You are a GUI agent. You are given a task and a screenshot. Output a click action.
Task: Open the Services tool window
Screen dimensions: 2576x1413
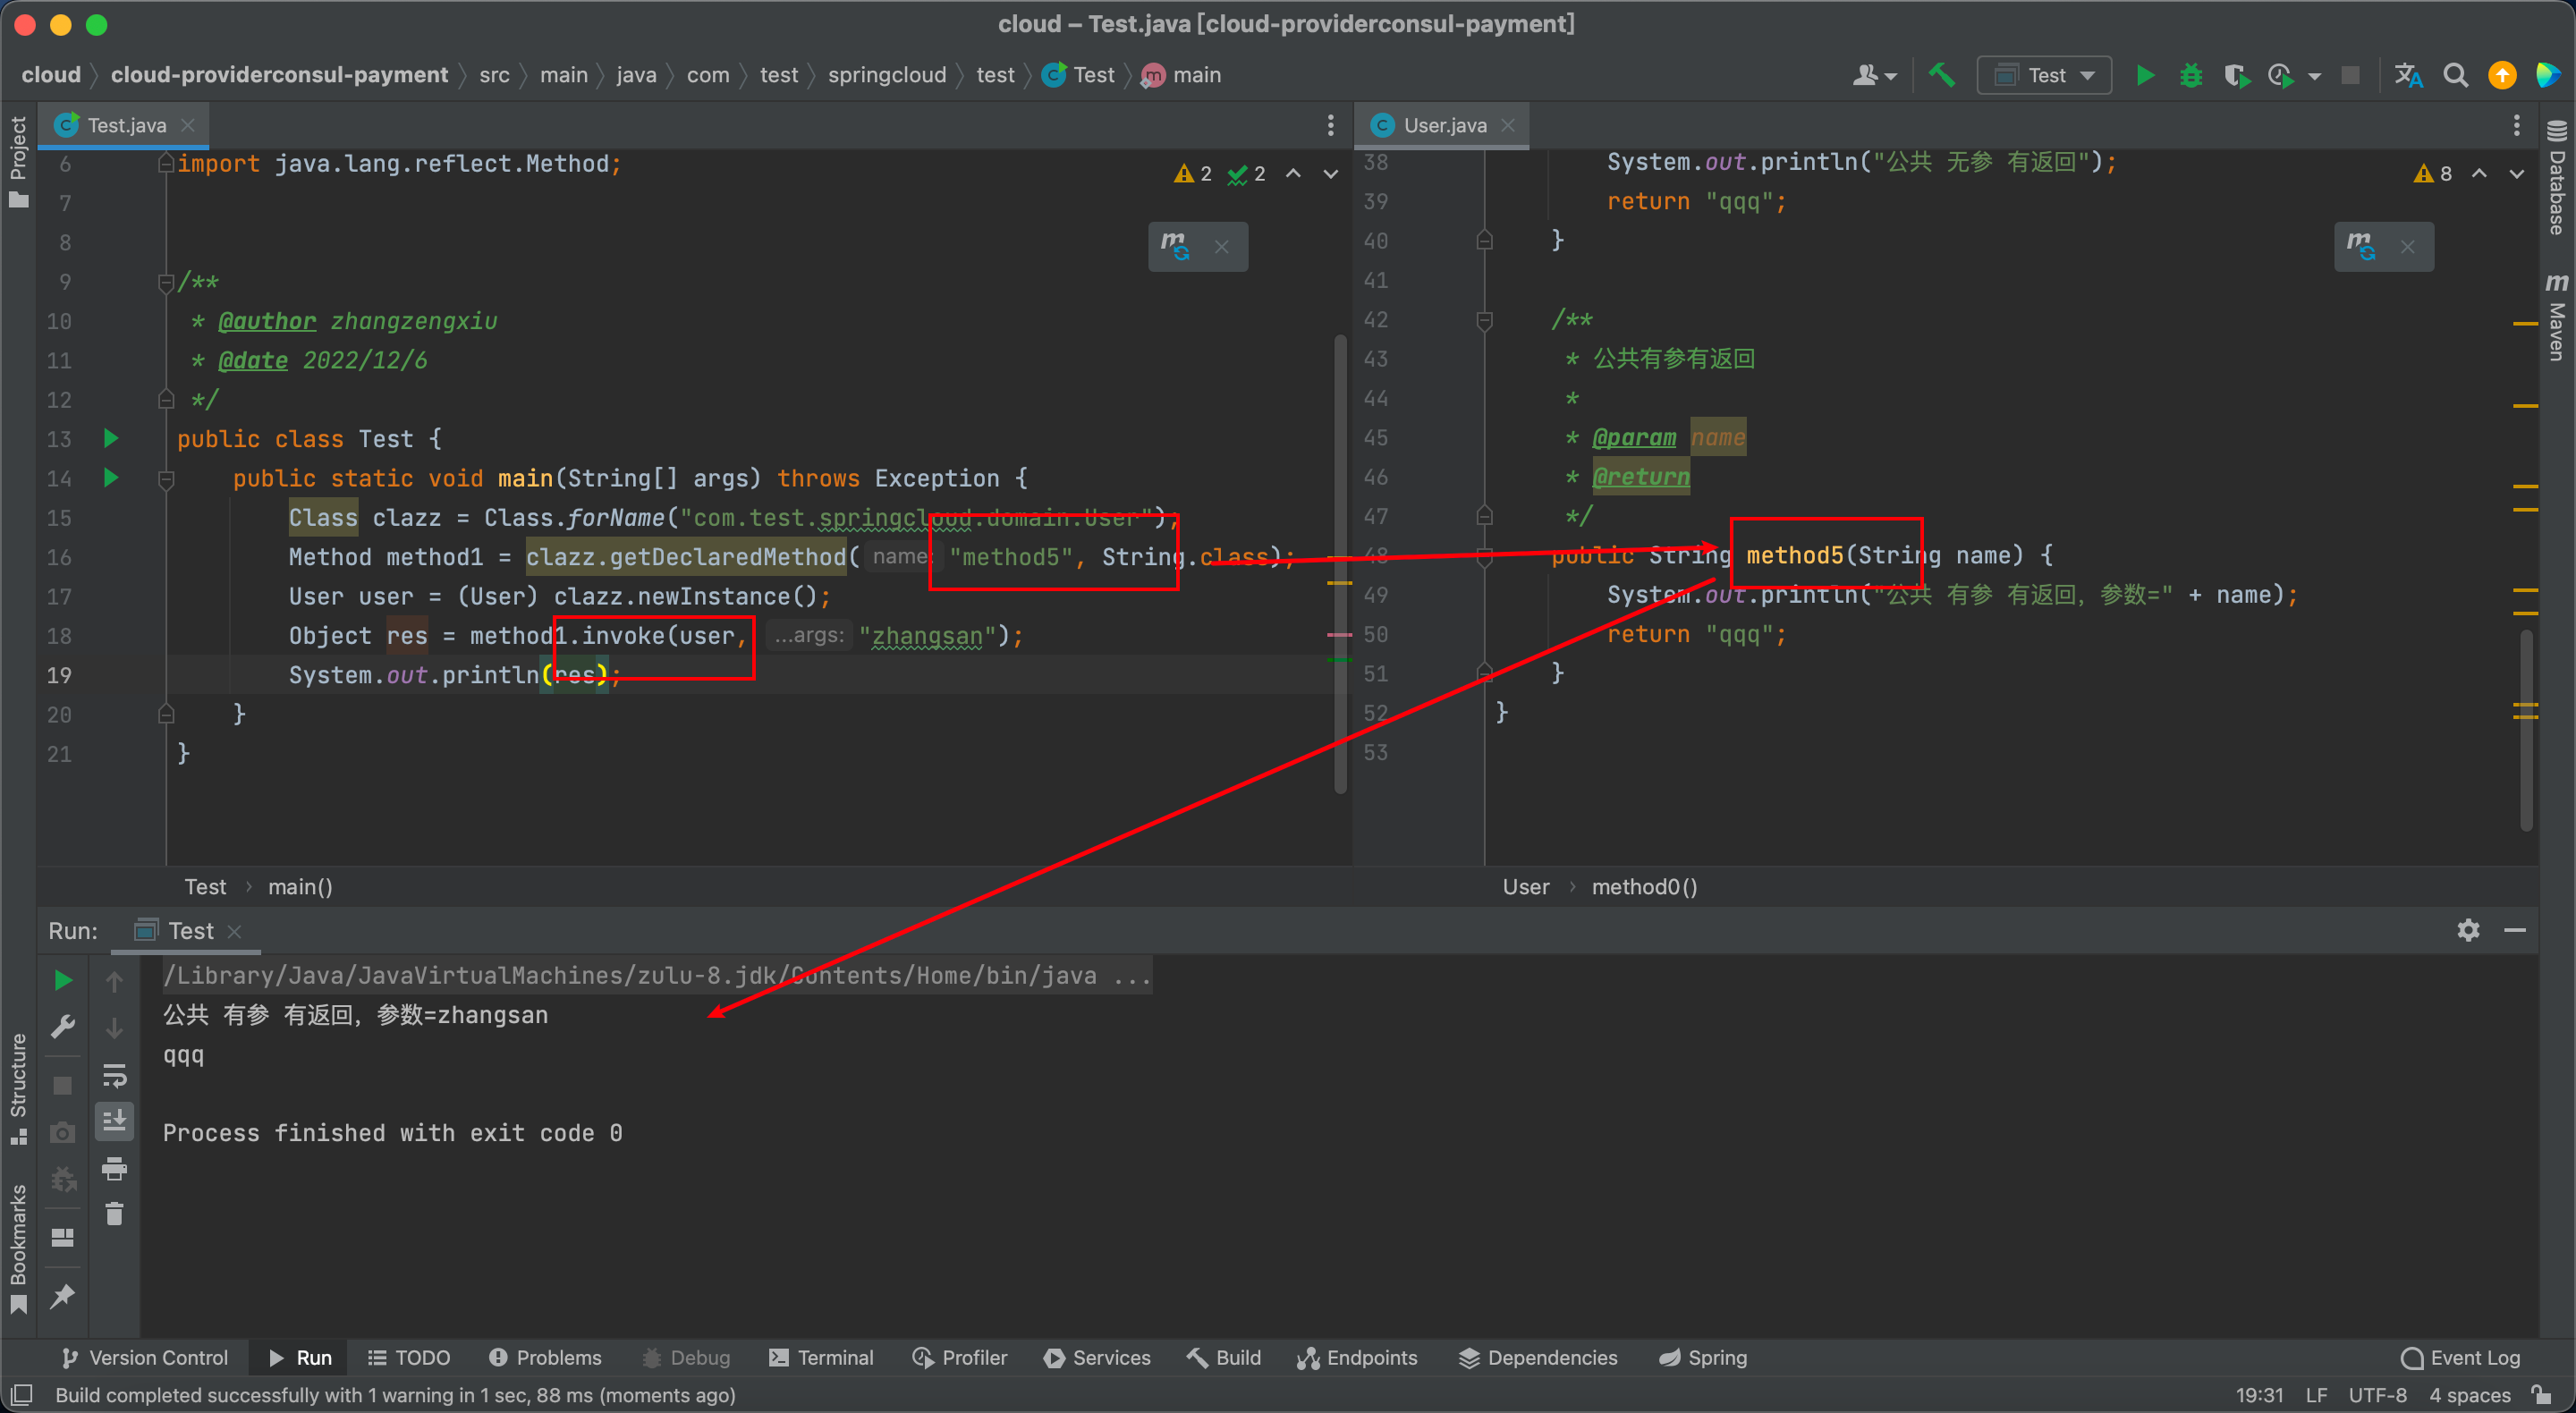point(1097,1357)
